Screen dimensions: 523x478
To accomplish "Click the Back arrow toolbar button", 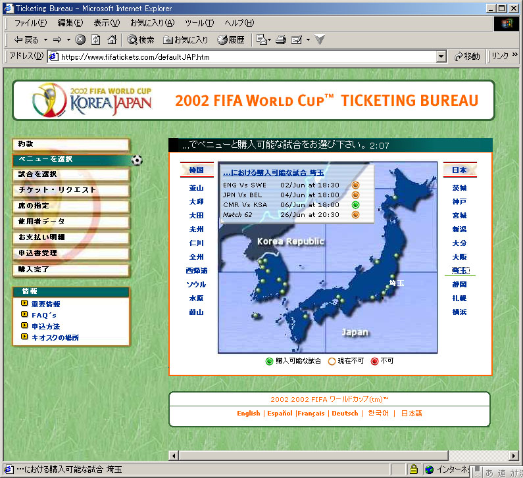I will pos(26,40).
